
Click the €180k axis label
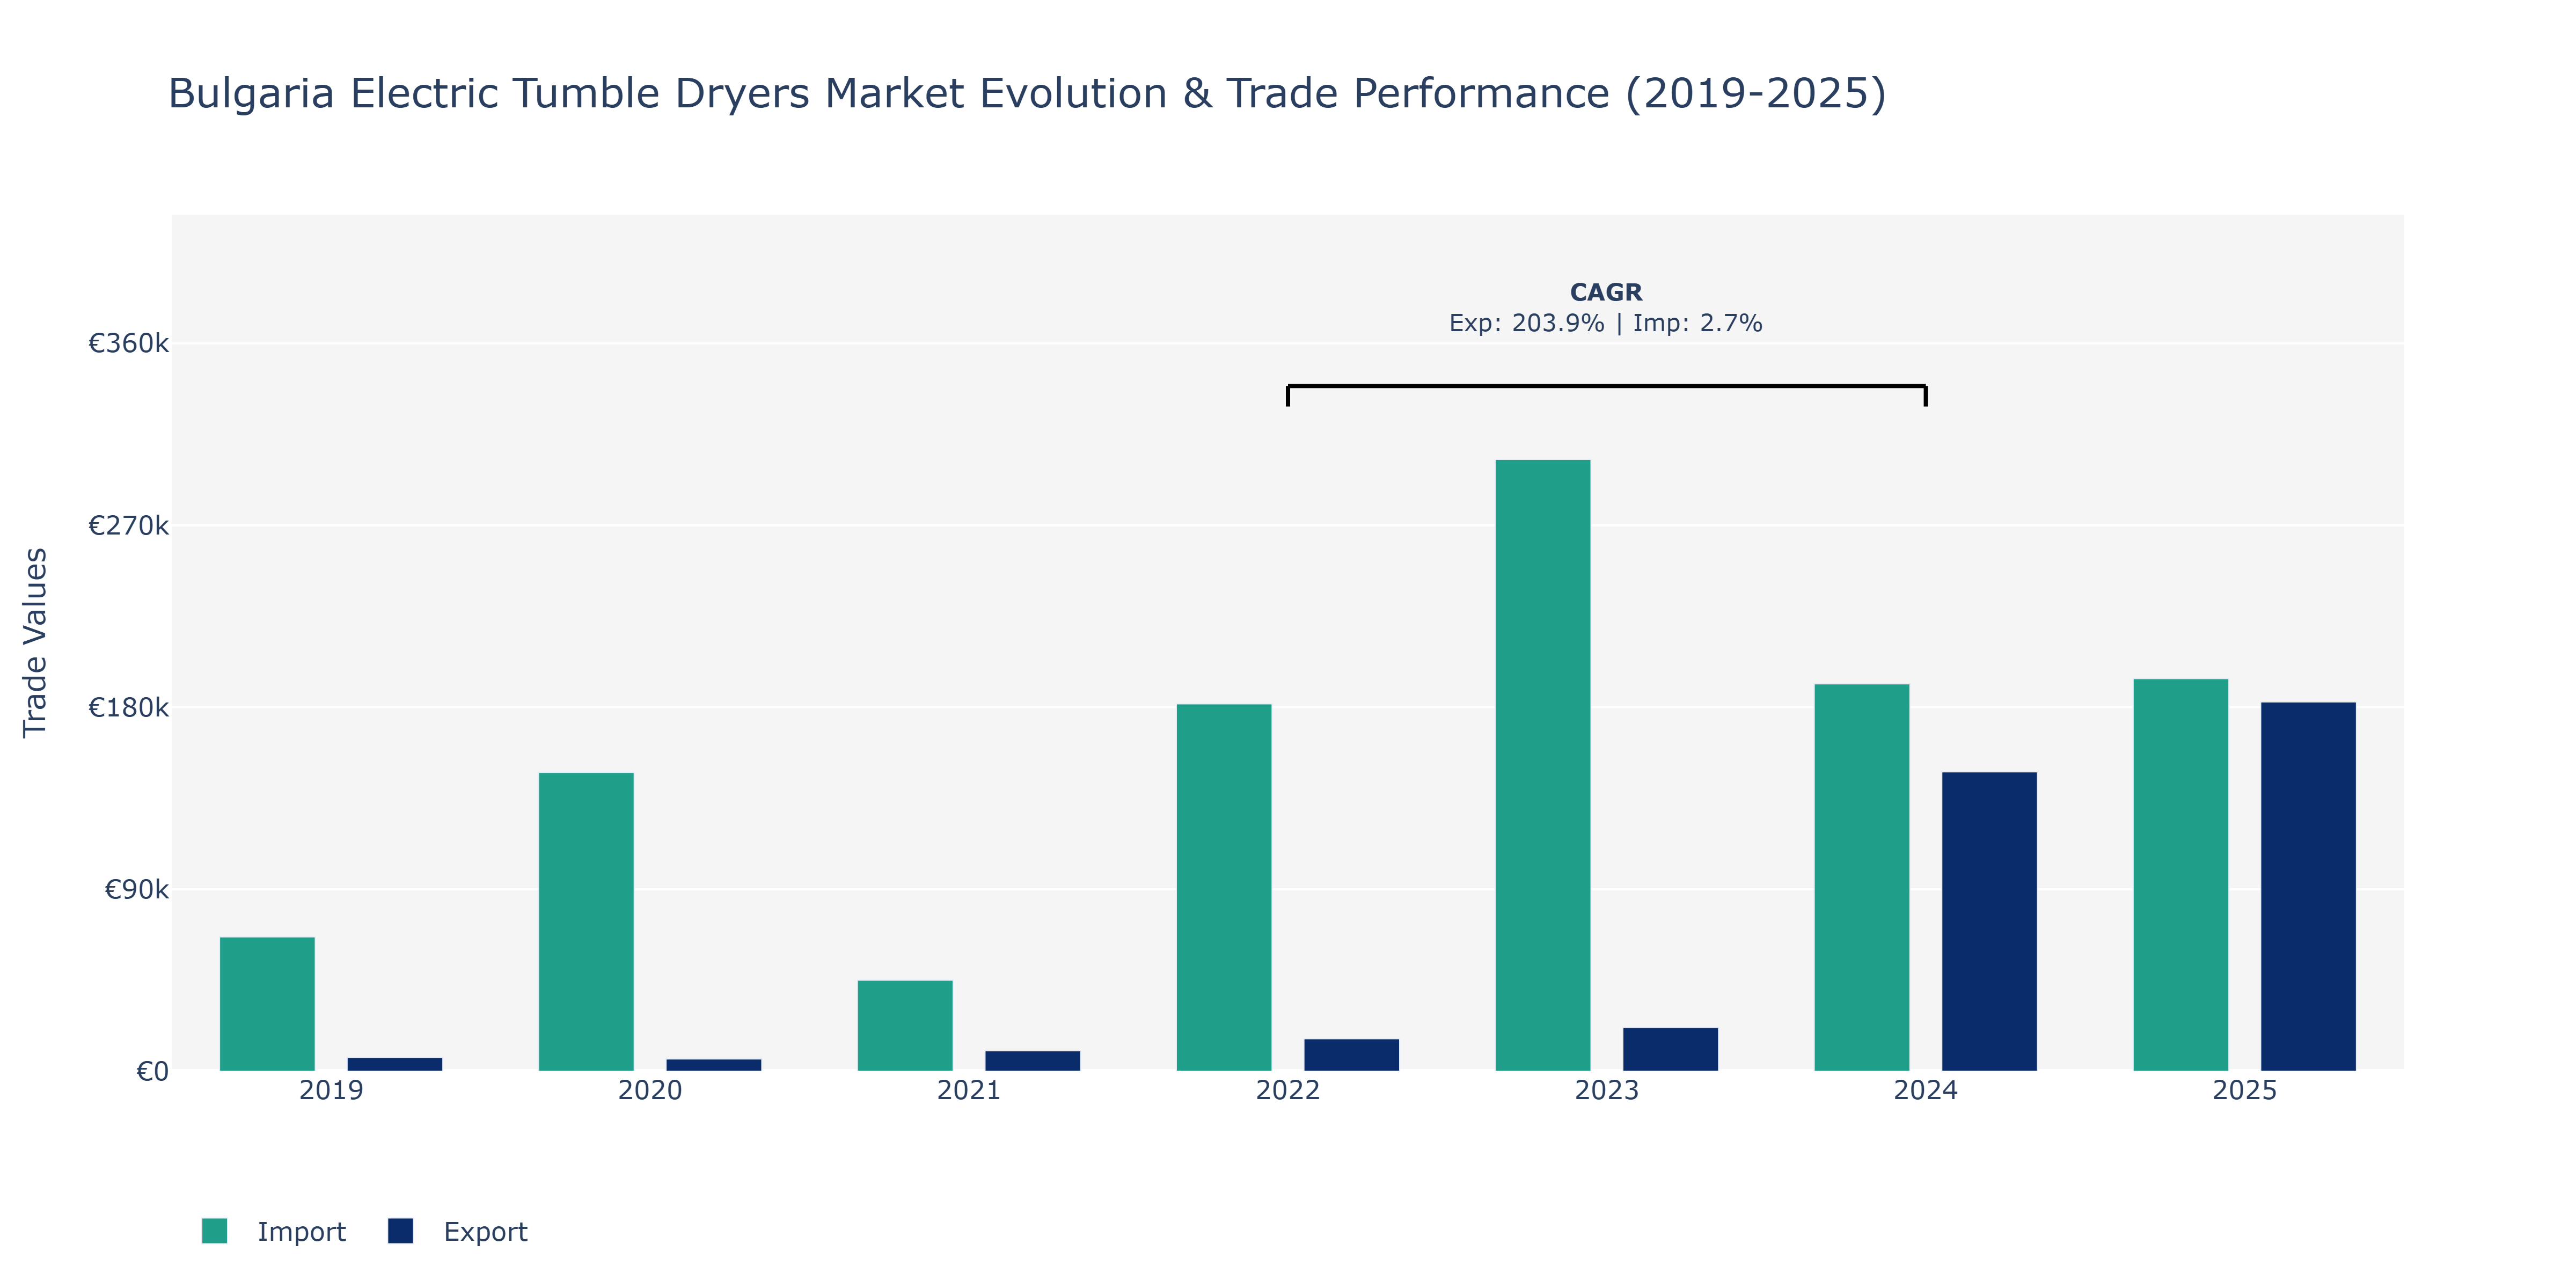[129, 708]
